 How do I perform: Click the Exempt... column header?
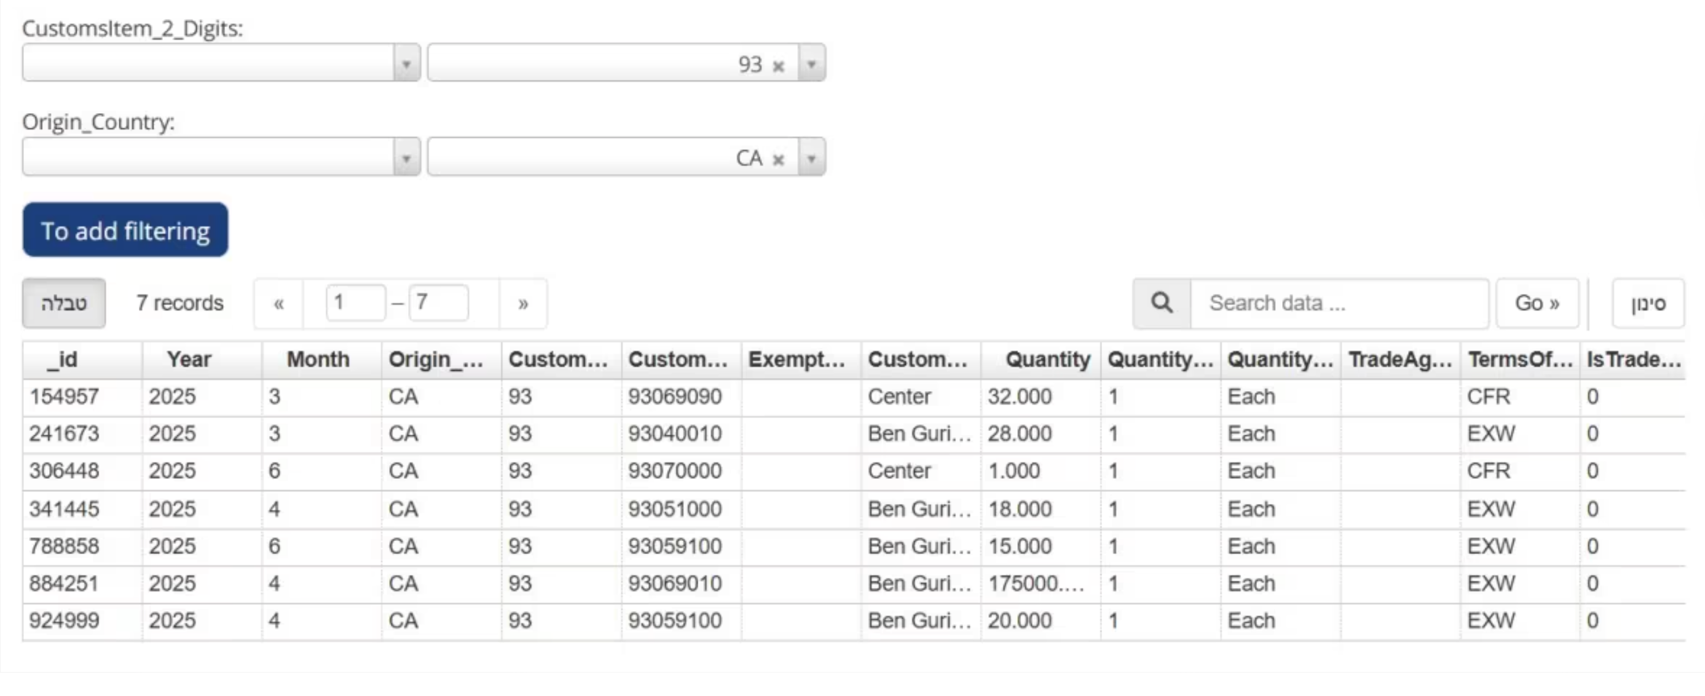pos(801,360)
